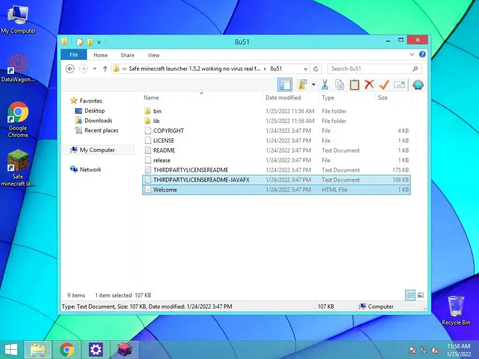Open Customize Quick Access Toolbar dropdown
The height and width of the screenshot is (359, 479).
(x=99, y=43)
